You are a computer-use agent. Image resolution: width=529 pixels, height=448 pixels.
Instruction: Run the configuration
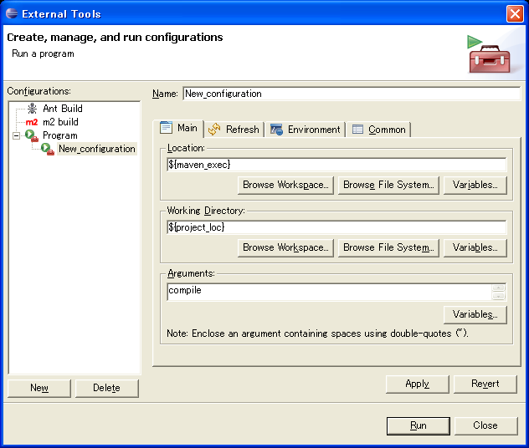pos(418,425)
